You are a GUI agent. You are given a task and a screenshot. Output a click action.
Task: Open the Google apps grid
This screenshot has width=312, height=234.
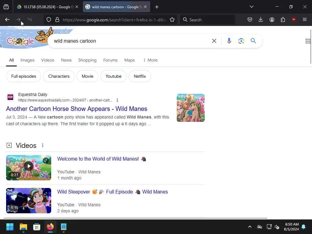(308, 41)
